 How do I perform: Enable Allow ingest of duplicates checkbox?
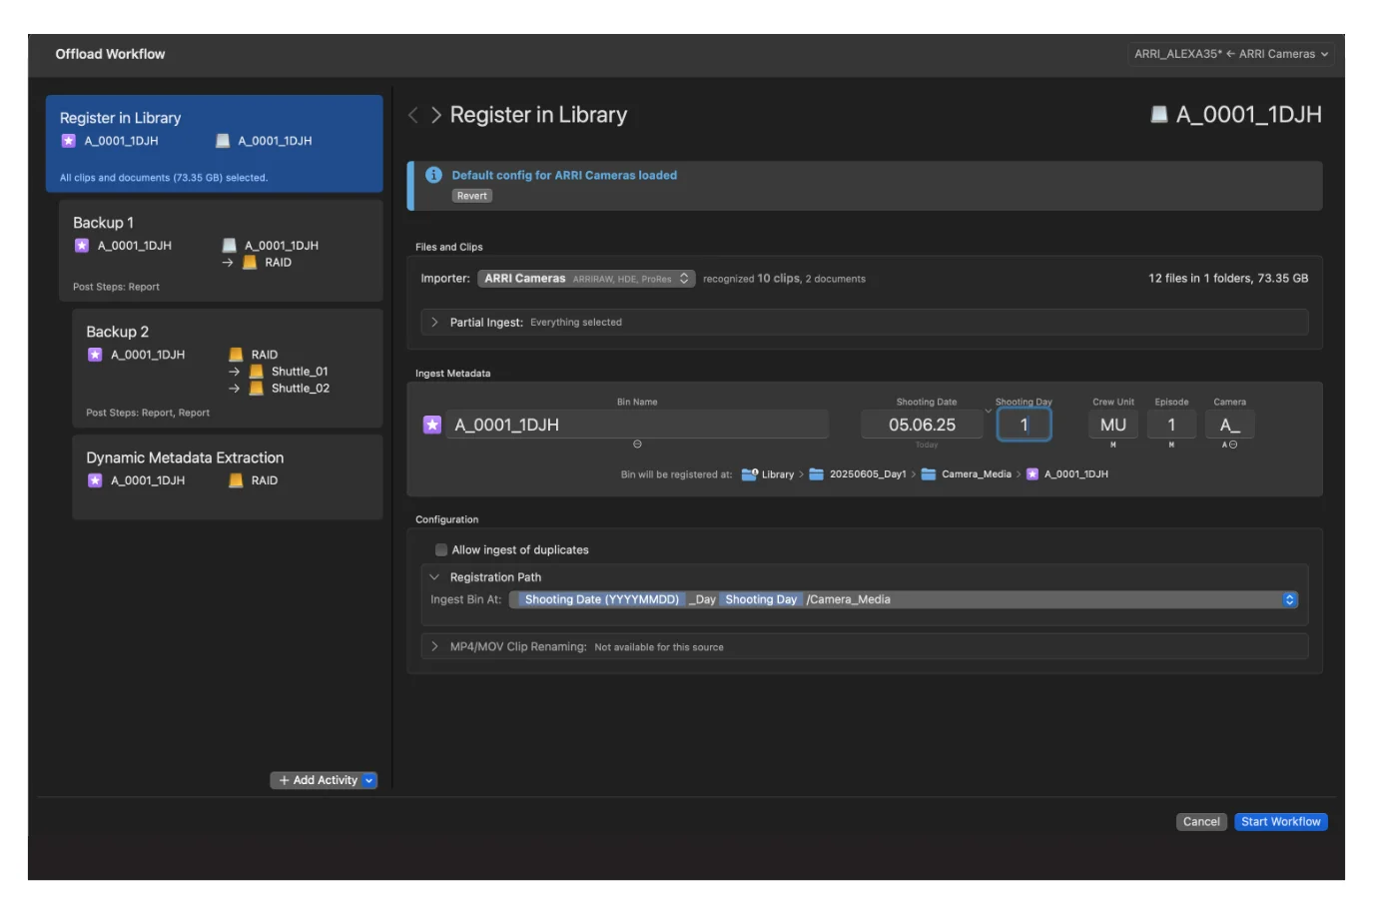pos(441,550)
